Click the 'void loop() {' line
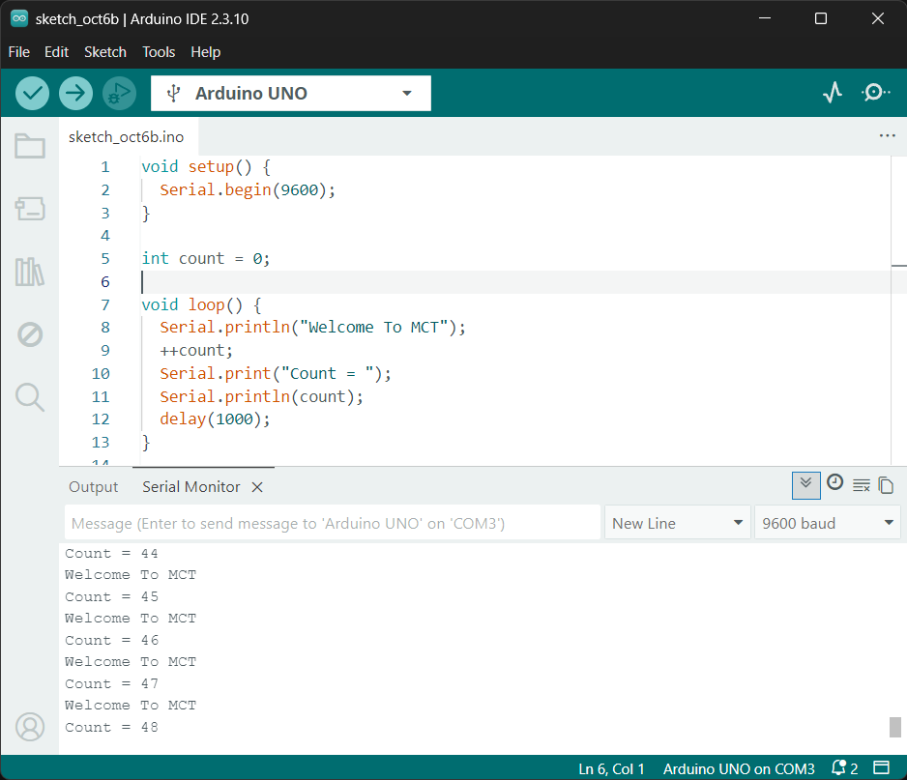Viewport: 907px width, 780px height. (x=201, y=304)
